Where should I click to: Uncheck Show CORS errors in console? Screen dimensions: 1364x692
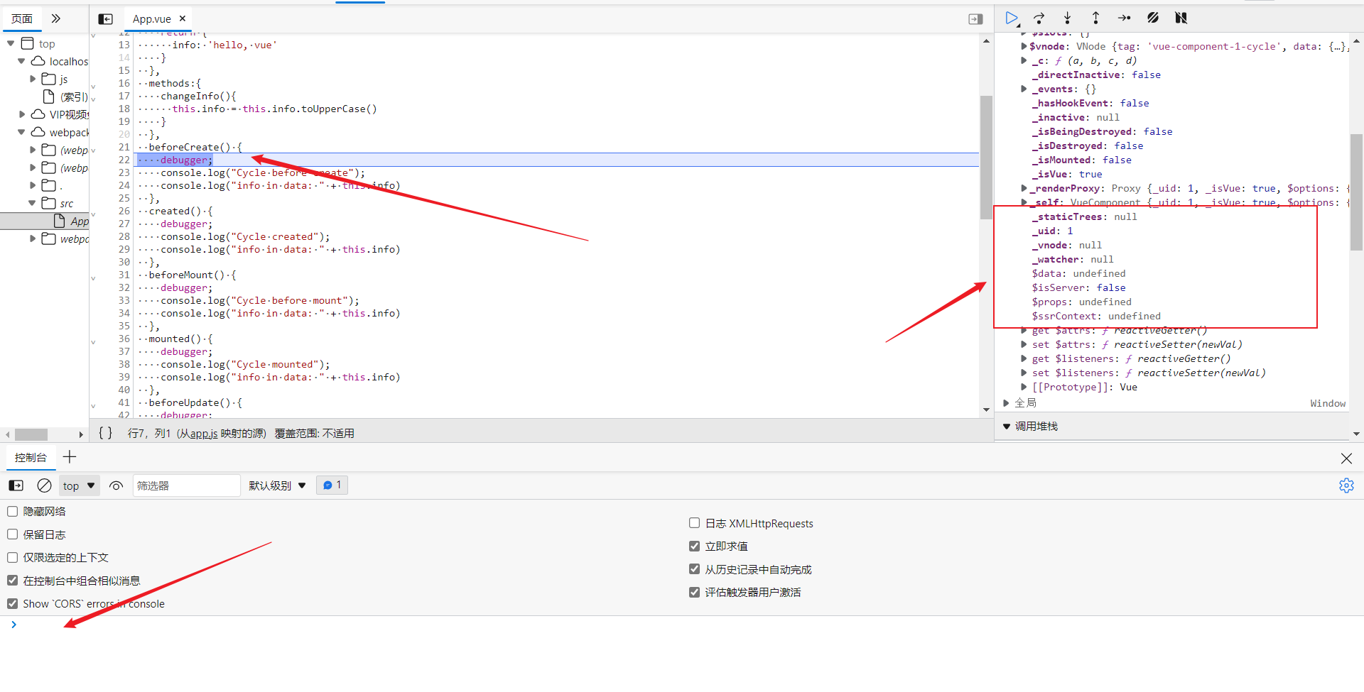13,604
